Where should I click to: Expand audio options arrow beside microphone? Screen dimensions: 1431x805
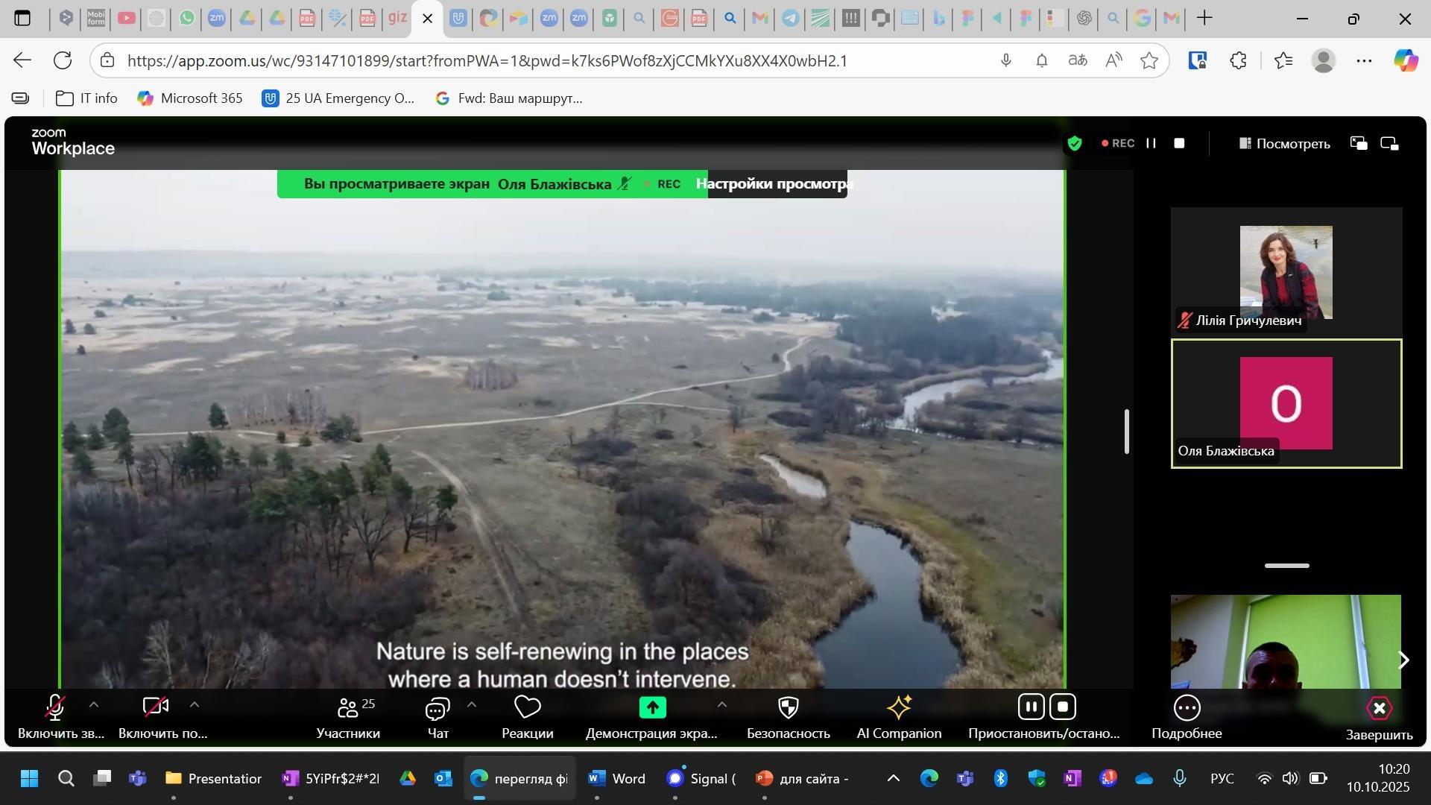(x=94, y=704)
